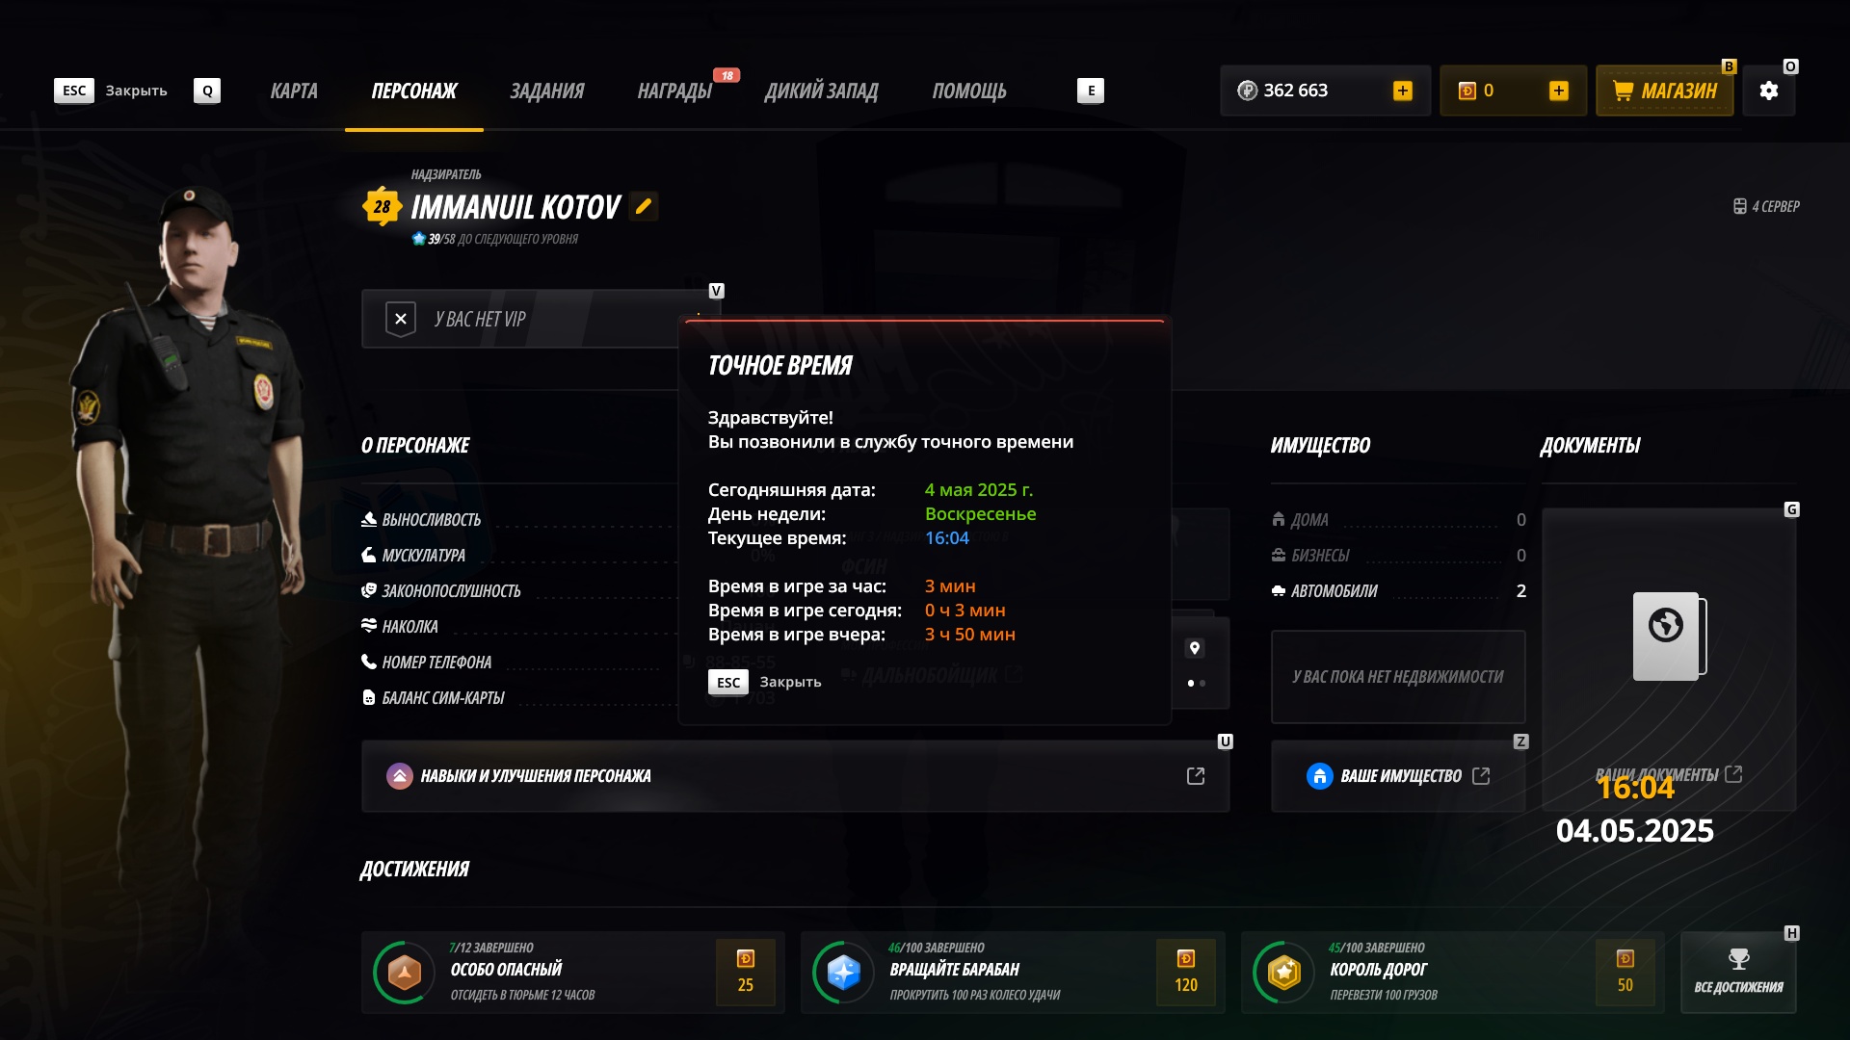Select the Король дорог achievement card
The width and height of the screenshot is (1850, 1040).
(x=1452, y=973)
